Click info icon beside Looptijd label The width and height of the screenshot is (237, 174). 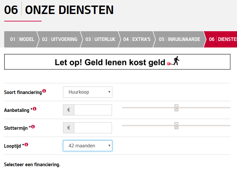click(26, 144)
